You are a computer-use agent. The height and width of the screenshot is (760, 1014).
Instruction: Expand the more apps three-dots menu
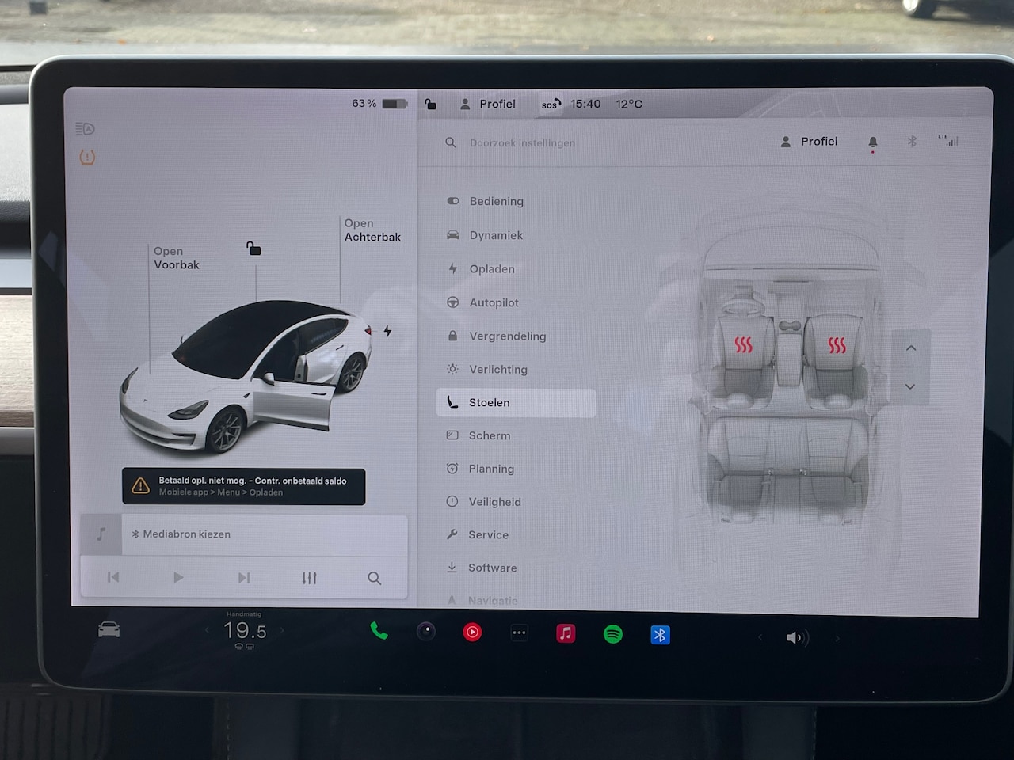(x=519, y=633)
